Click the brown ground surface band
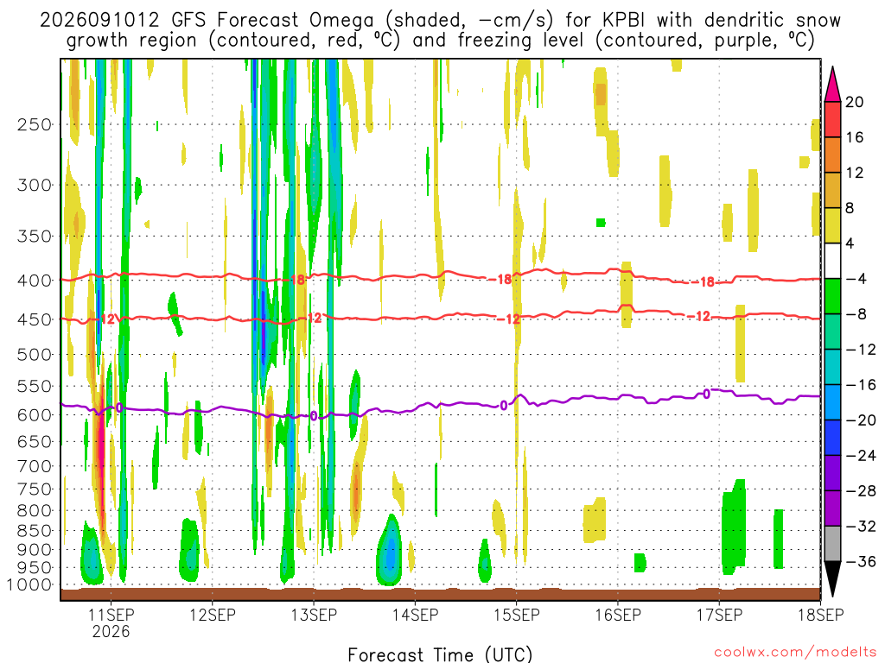This screenshot has width=885, height=663. [x=440, y=594]
